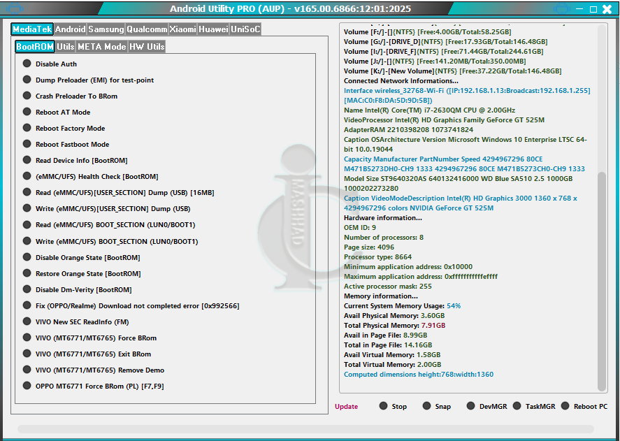
Task: Open the META Mode sub-tab
Action: 101,47
